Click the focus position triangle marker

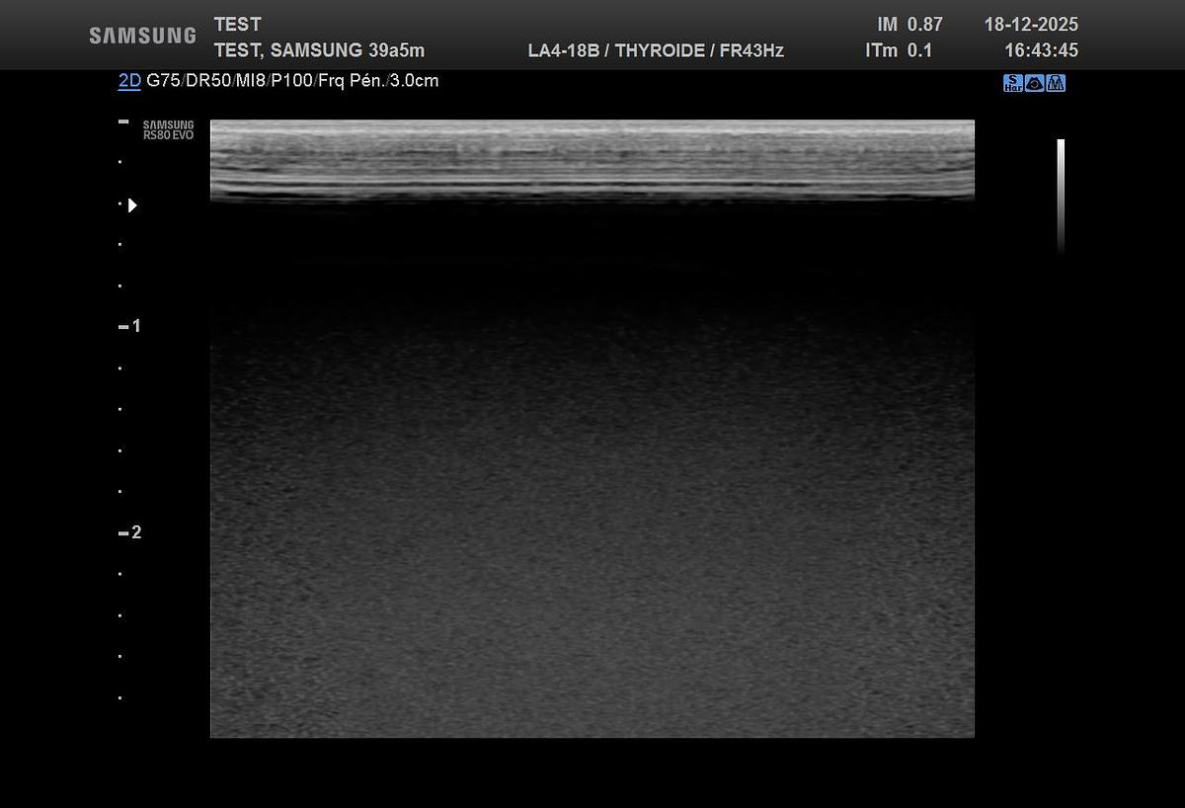click(132, 205)
